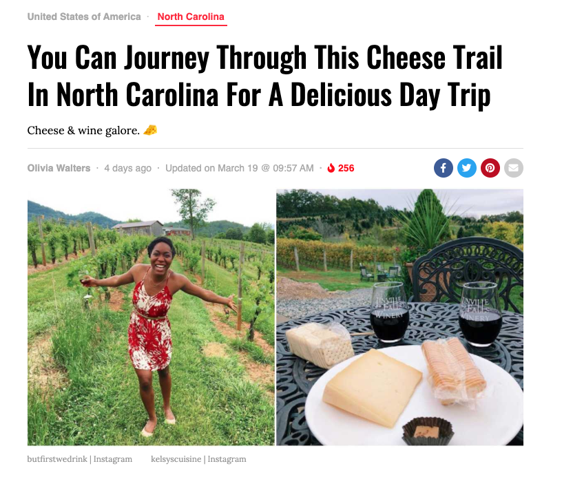The width and height of the screenshot is (562, 486).
Task: Open the United States of America breadcrumb
Action: pyautogui.click(x=84, y=17)
